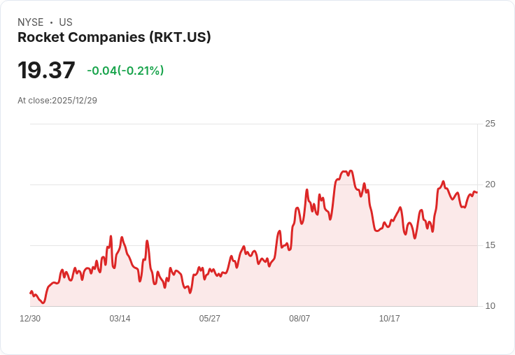Viewport: 515px width, 355px height.
Task: Select the 12/30 date axis label
Action: 30,318
